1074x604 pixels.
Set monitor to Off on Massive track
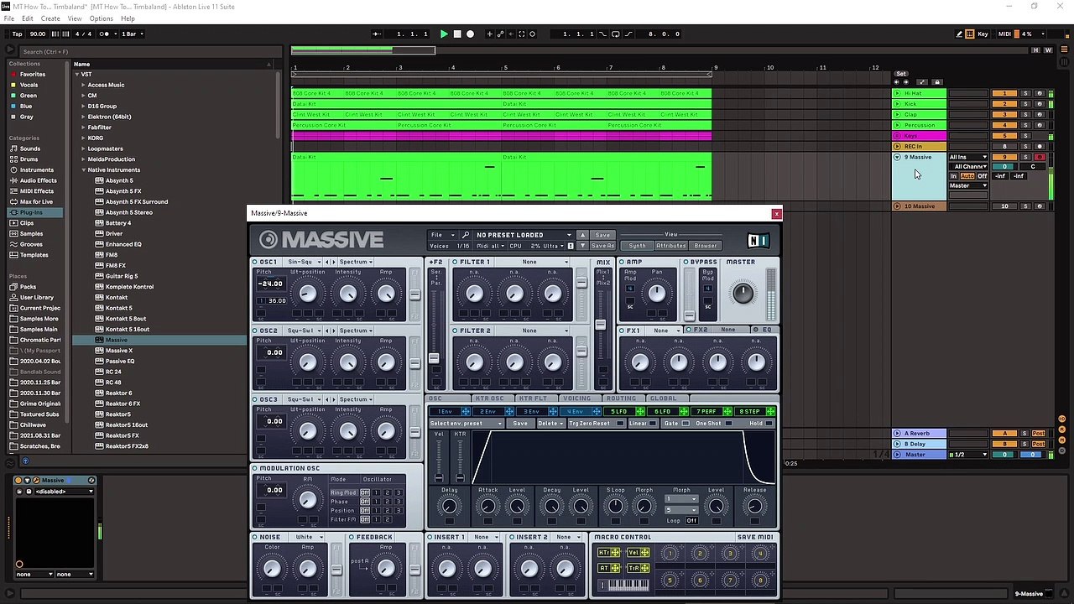pyautogui.click(x=981, y=176)
